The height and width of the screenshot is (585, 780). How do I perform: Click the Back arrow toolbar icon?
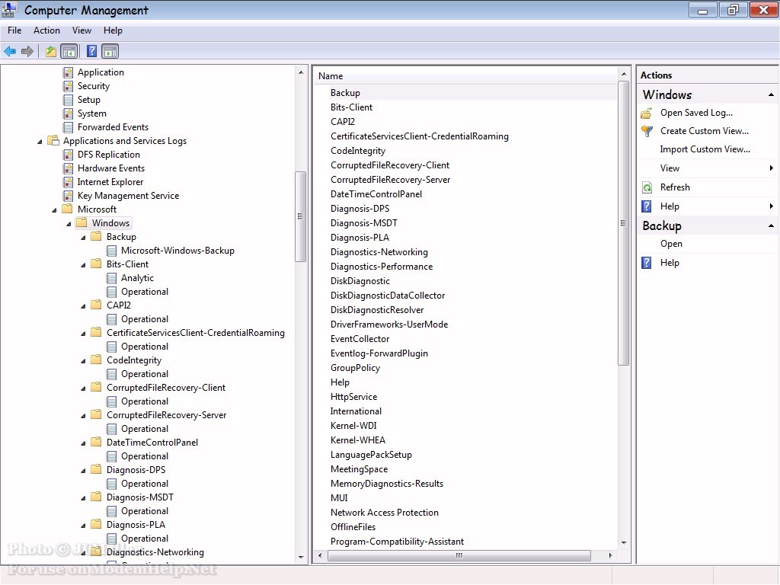tap(10, 51)
